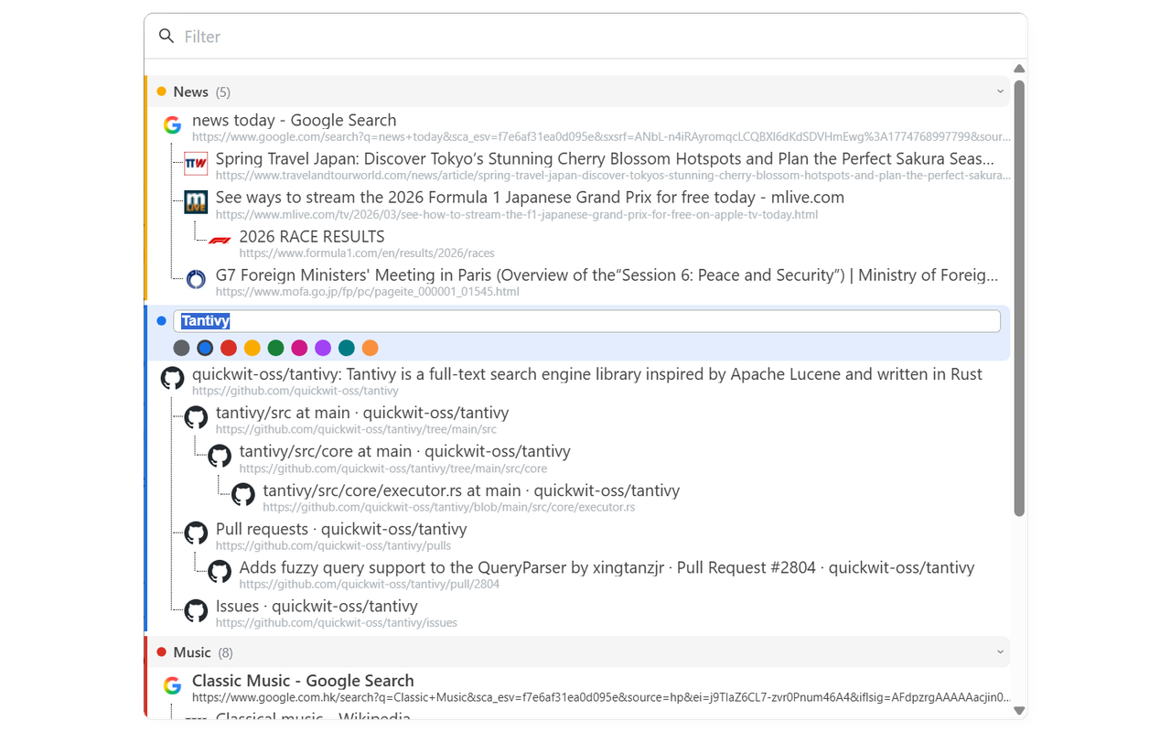Select the News group header label

[x=190, y=91]
